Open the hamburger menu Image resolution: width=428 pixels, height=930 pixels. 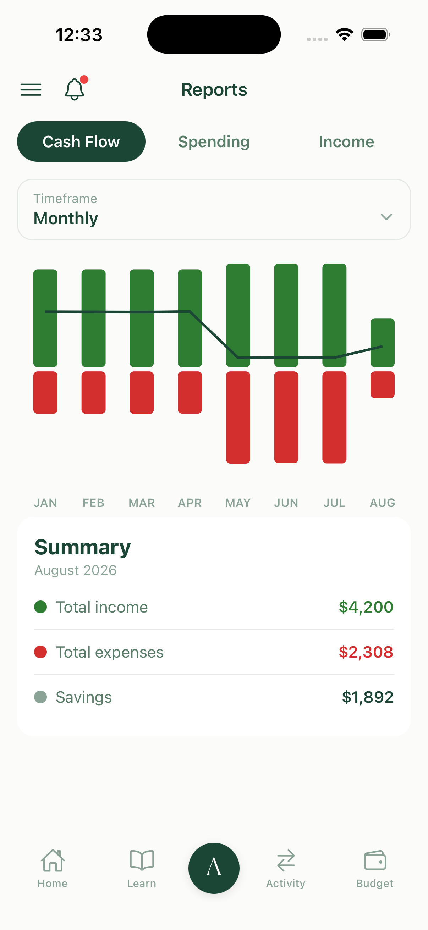pyautogui.click(x=31, y=89)
